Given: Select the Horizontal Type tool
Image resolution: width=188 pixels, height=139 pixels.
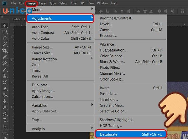Looking at the screenshot, I should (x=5, y=120).
